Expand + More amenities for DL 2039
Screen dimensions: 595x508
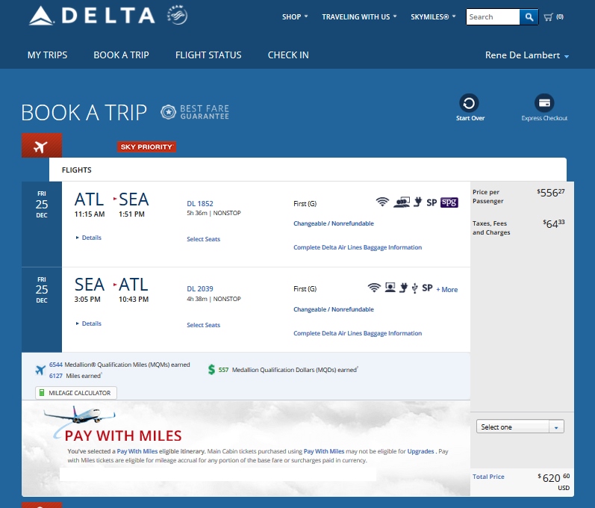point(447,289)
